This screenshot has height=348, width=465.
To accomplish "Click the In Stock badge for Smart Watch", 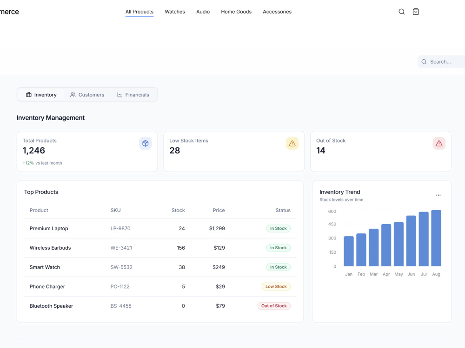I will (x=278, y=267).
